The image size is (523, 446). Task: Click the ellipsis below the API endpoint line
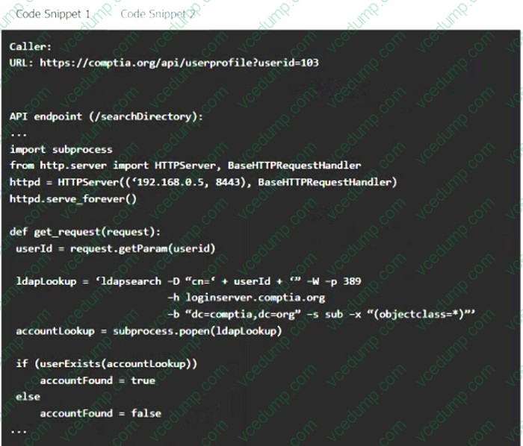tap(19, 135)
